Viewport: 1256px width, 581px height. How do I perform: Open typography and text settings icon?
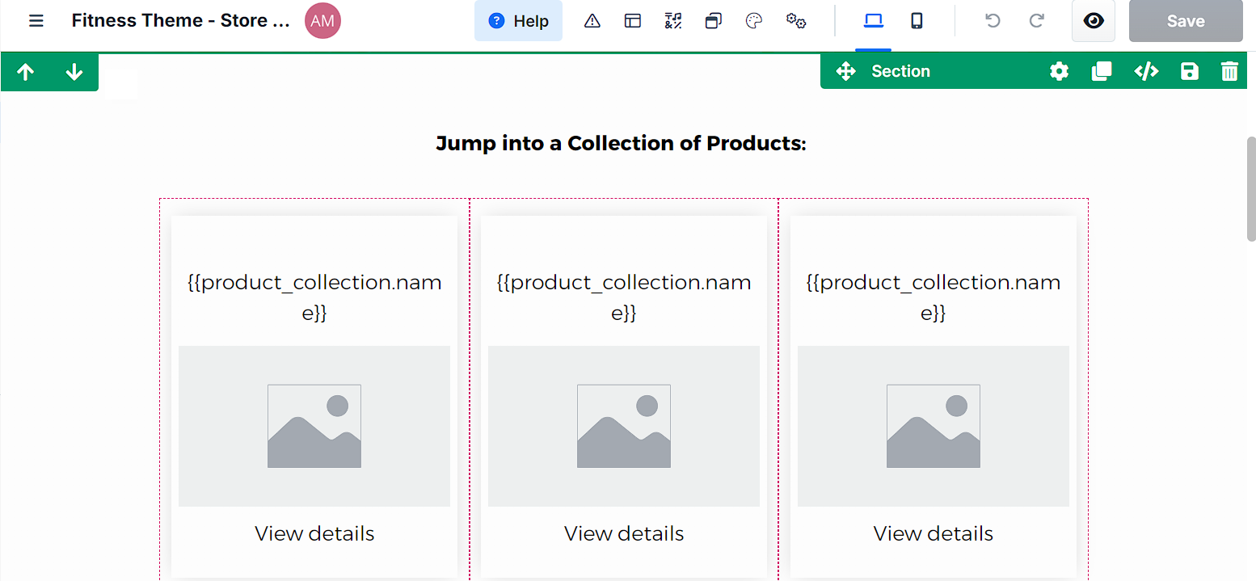pyautogui.click(x=672, y=20)
